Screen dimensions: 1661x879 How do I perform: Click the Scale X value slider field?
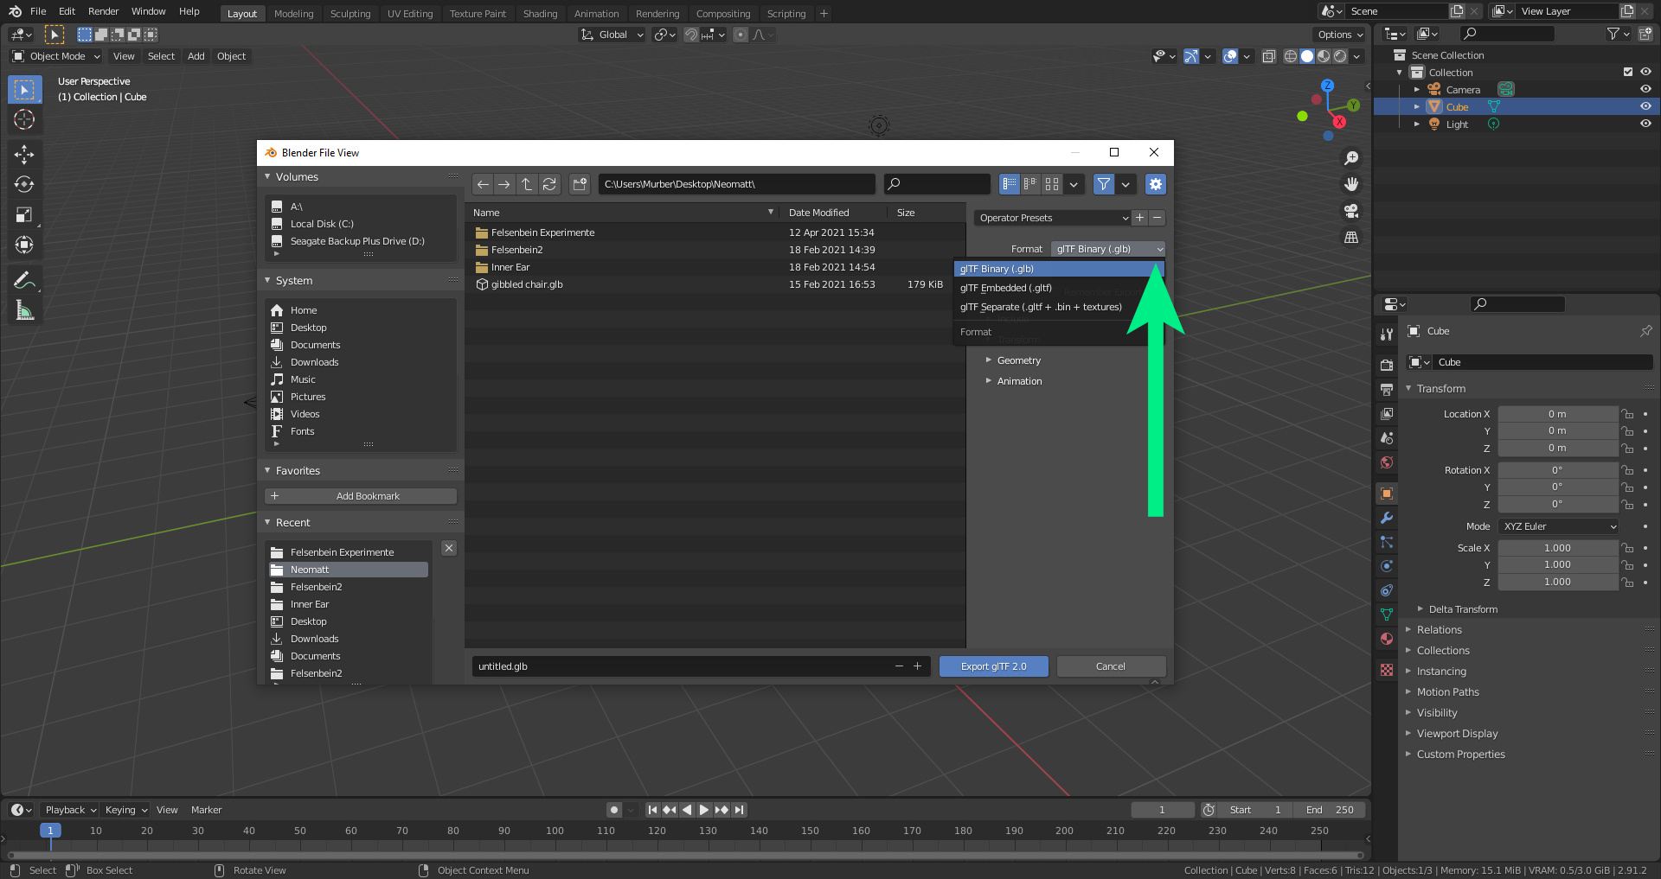tap(1557, 548)
